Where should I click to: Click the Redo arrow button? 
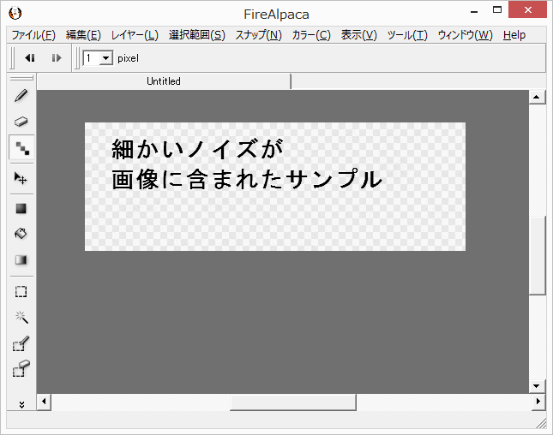pos(57,57)
